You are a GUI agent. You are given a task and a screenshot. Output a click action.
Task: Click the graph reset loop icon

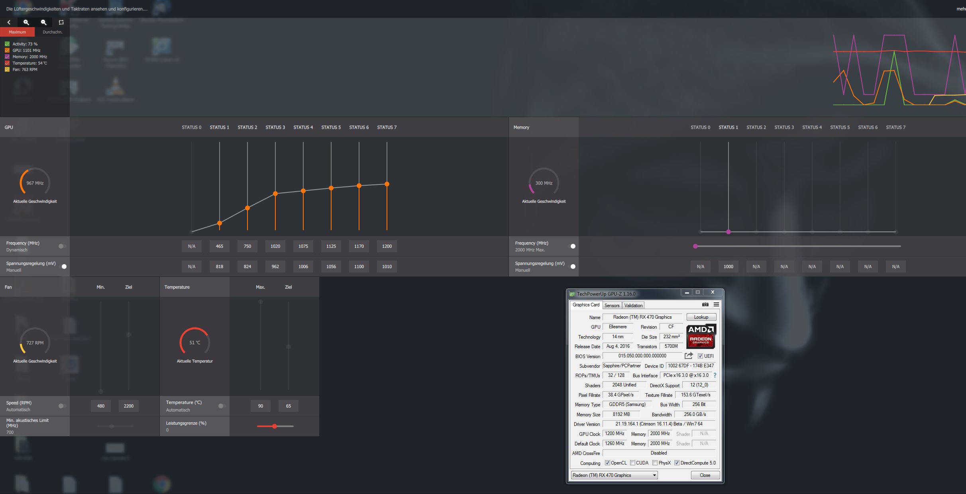click(61, 22)
